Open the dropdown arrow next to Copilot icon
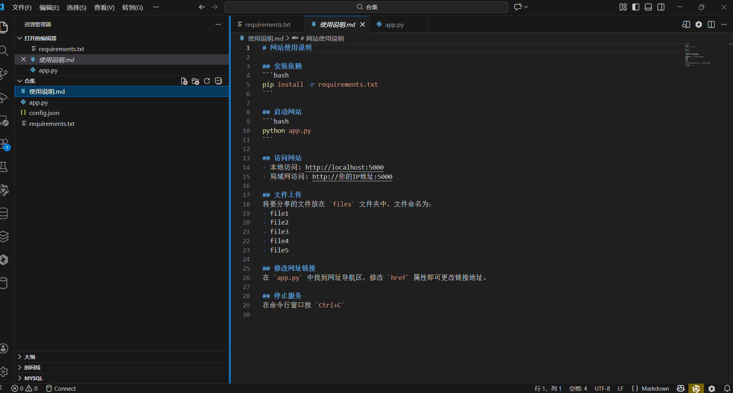Image resolution: width=733 pixels, height=393 pixels. [526, 7]
